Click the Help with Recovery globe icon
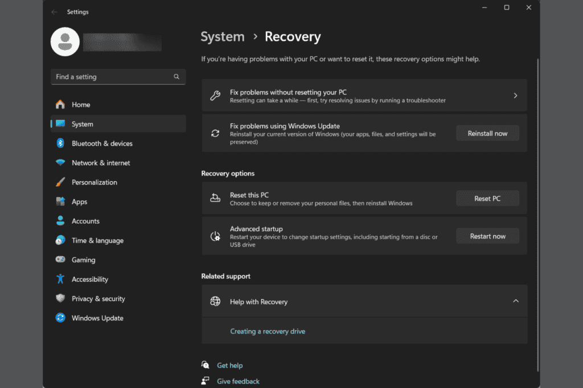The height and width of the screenshot is (388, 583). [215, 301]
